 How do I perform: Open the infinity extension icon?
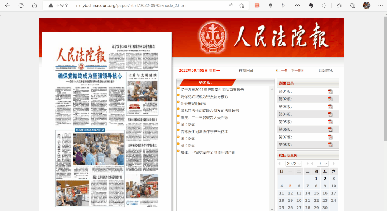297,5
